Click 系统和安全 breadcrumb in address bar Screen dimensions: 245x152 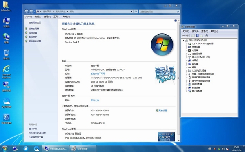tap(60, 11)
